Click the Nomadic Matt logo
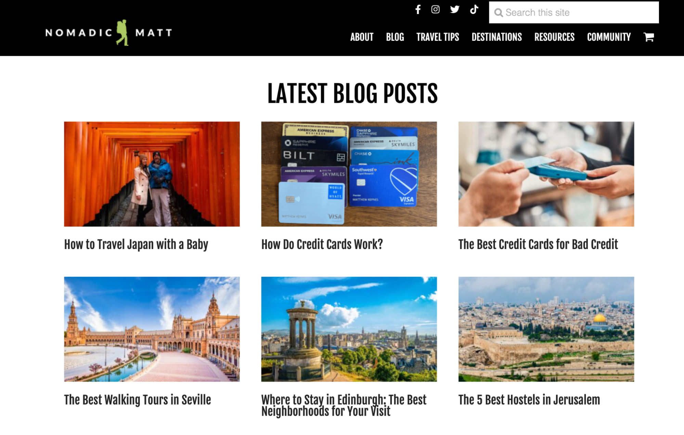The height and width of the screenshot is (435, 684). (x=109, y=33)
